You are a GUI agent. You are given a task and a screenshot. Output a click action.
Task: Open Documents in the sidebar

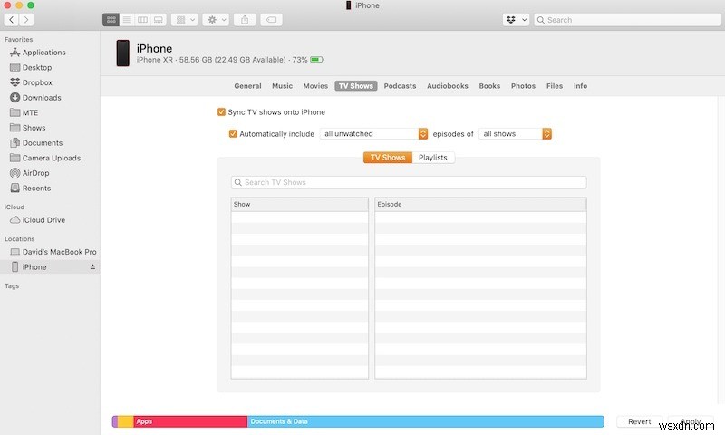point(42,143)
